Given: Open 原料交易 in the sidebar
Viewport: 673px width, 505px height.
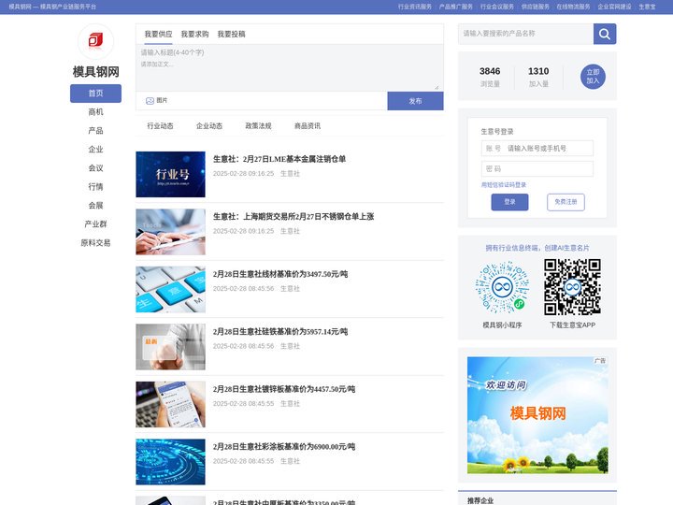Looking at the screenshot, I should coord(95,243).
